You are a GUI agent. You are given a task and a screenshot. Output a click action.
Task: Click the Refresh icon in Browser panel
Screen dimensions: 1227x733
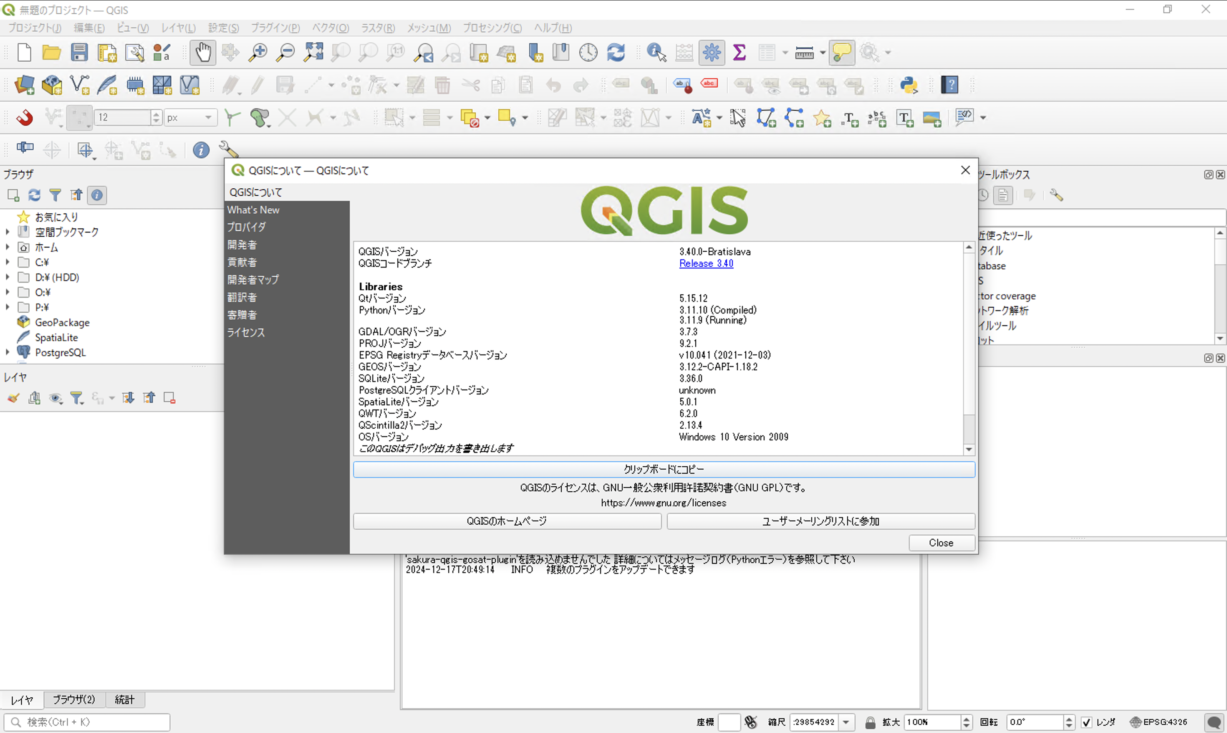click(34, 195)
